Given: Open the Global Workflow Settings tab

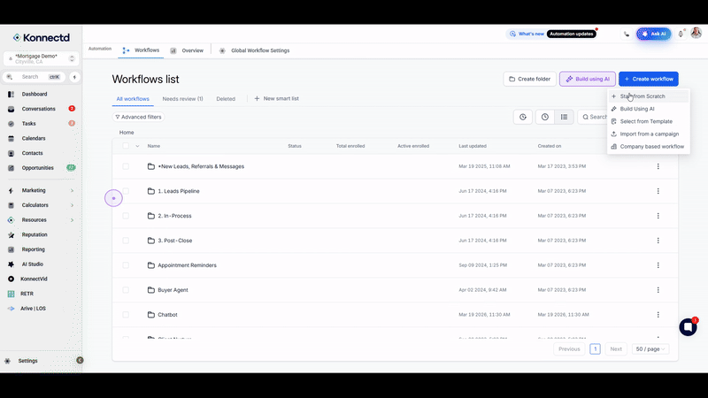Looking at the screenshot, I should [255, 50].
